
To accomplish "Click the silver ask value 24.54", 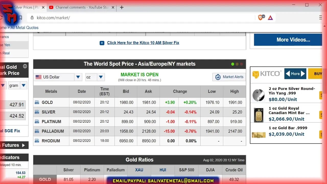I will pos(151,112).
